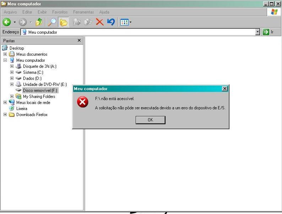The image size is (282, 214).
Task: Click the Meus documentos folder icon
Action: (x=12, y=54)
